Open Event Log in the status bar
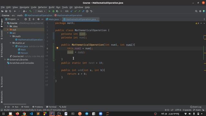Screen dimensions: 206x116 [196, 107]
